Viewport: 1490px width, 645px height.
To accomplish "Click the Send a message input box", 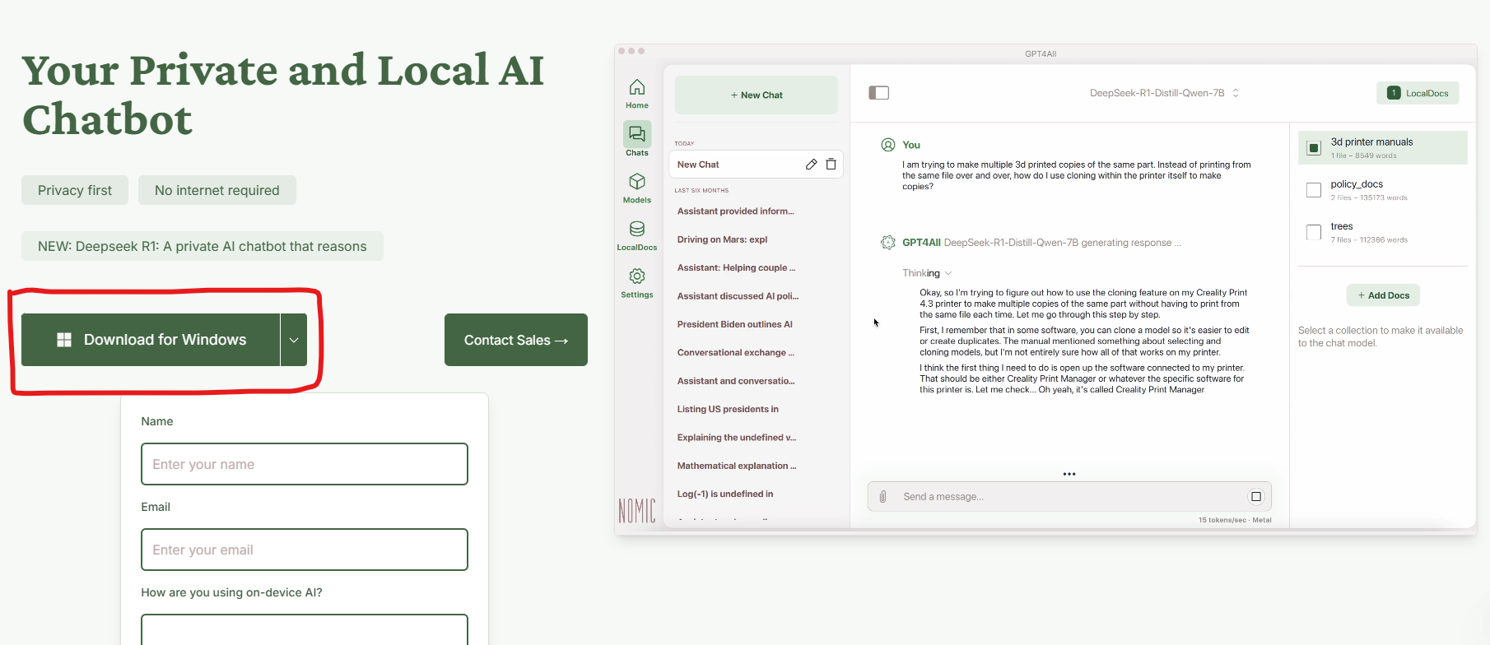I will coord(1069,497).
